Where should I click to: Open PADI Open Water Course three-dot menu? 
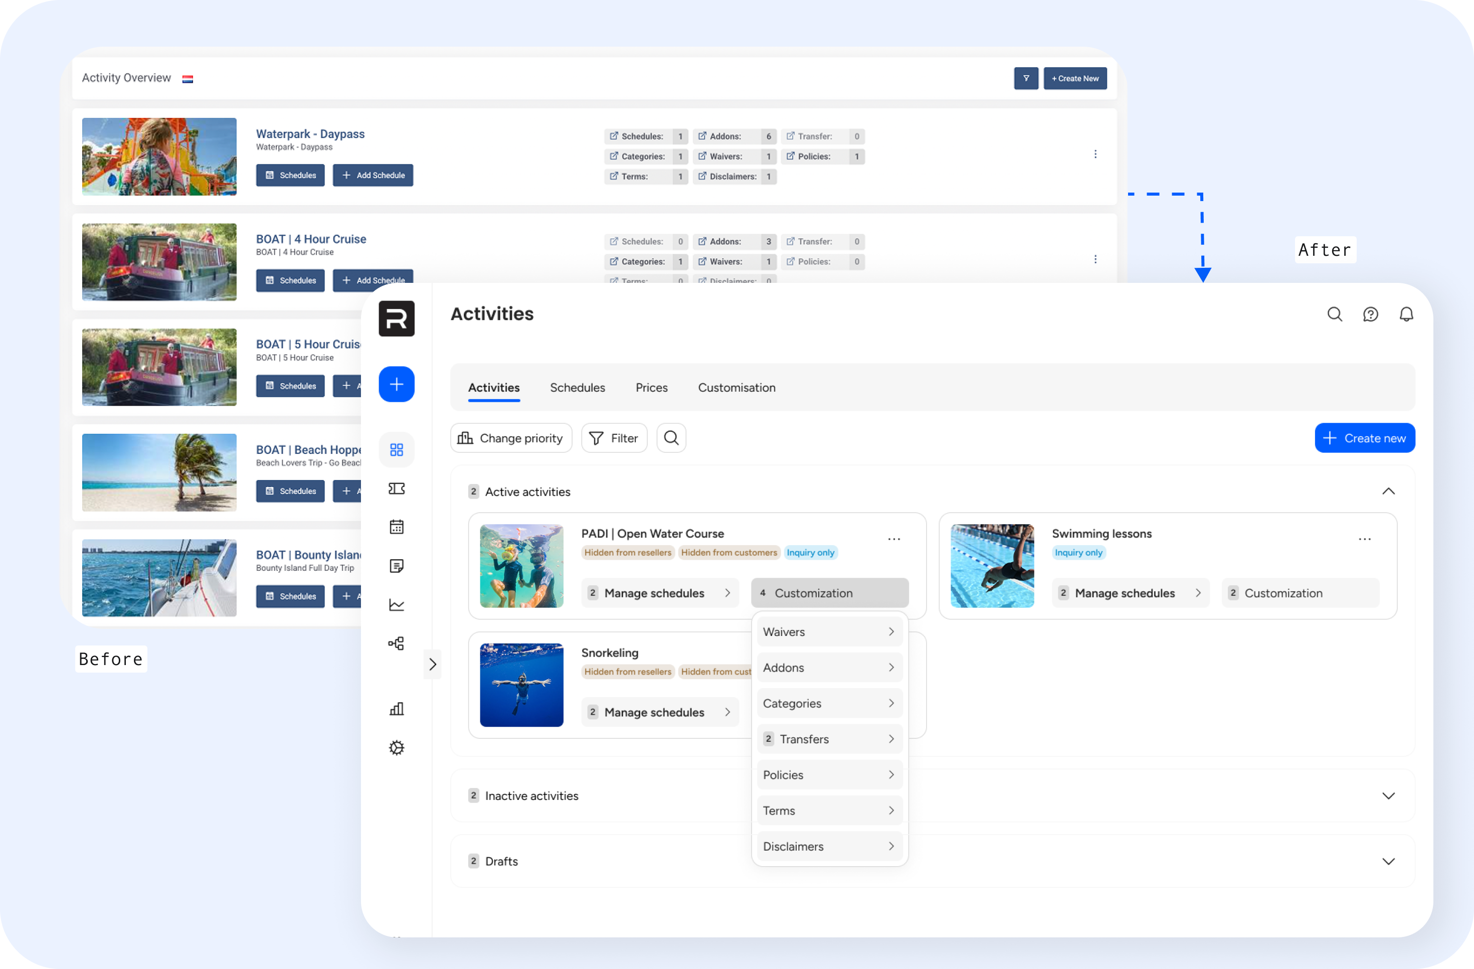click(x=894, y=539)
